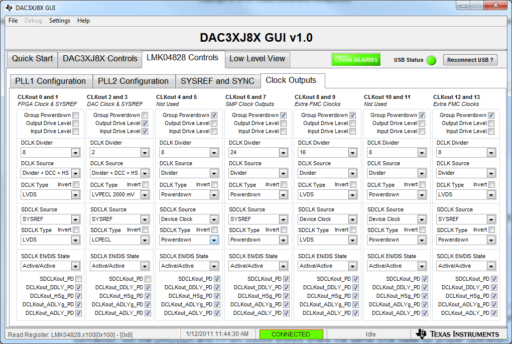The height and width of the screenshot is (344, 512).
Task: Click the Read Register status bar text
Action: pos(70,335)
